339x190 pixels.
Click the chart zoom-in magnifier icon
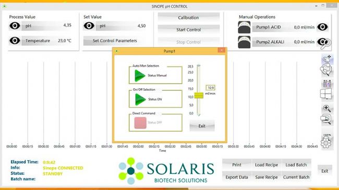[326, 108]
